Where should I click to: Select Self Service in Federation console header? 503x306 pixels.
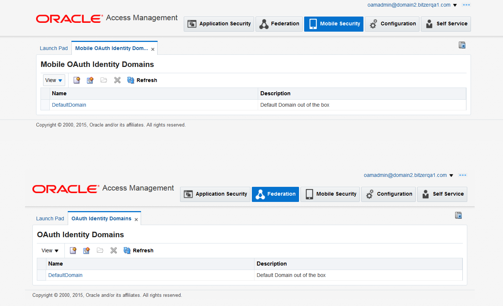[x=442, y=194]
